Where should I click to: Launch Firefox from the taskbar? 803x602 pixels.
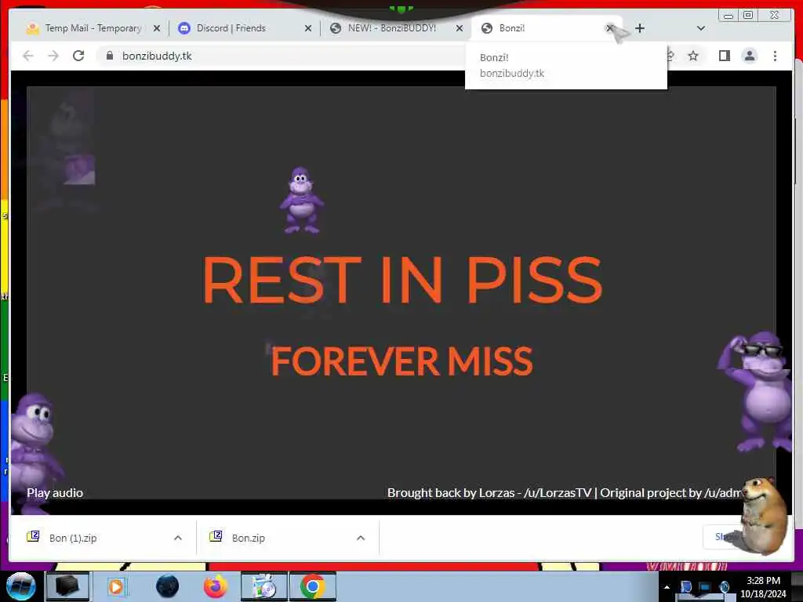click(216, 586)
